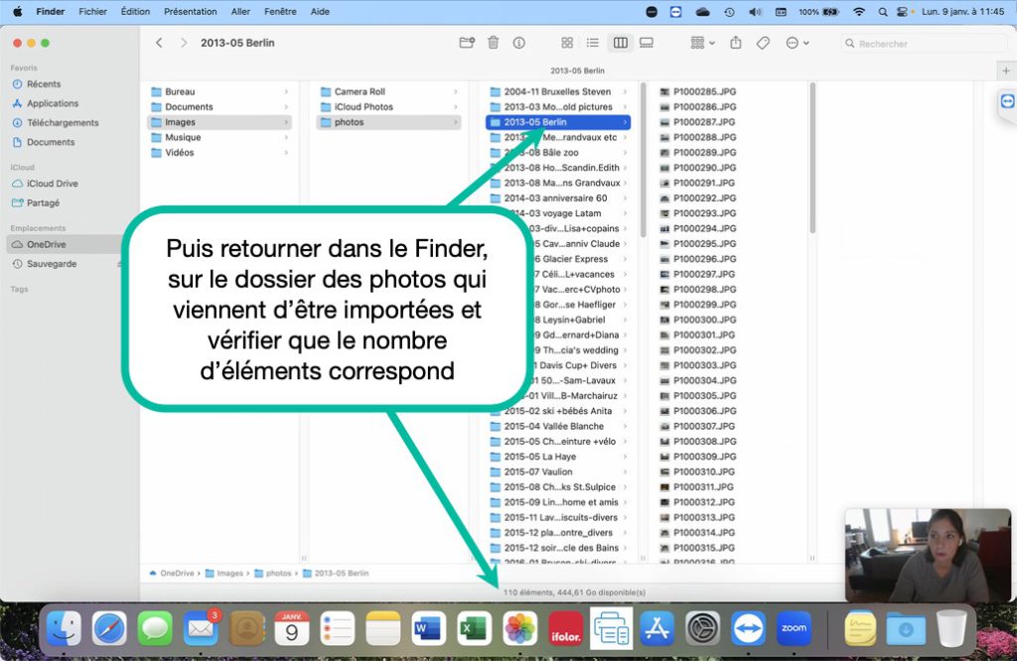Open the Group By dropdown in toolbar
1017x661 pixels.
702,43
